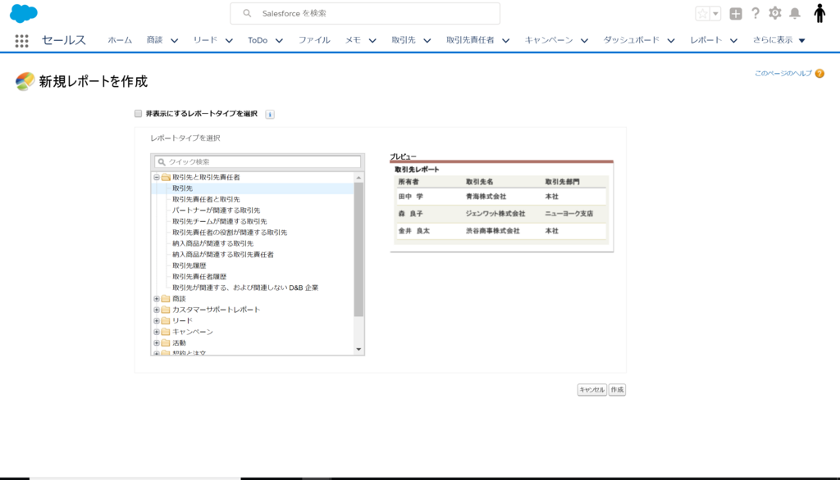The height and width of the screenshot is (480, 840).
Task: Click the クイック検索 quick find field
Action: tap(258, 161)
